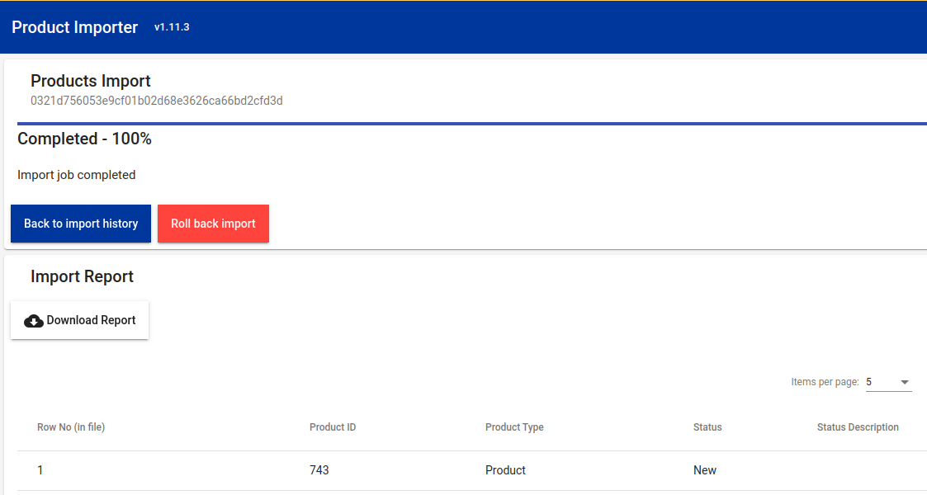
Task: Open the Items per page dropdown
Action: (888, 382)
